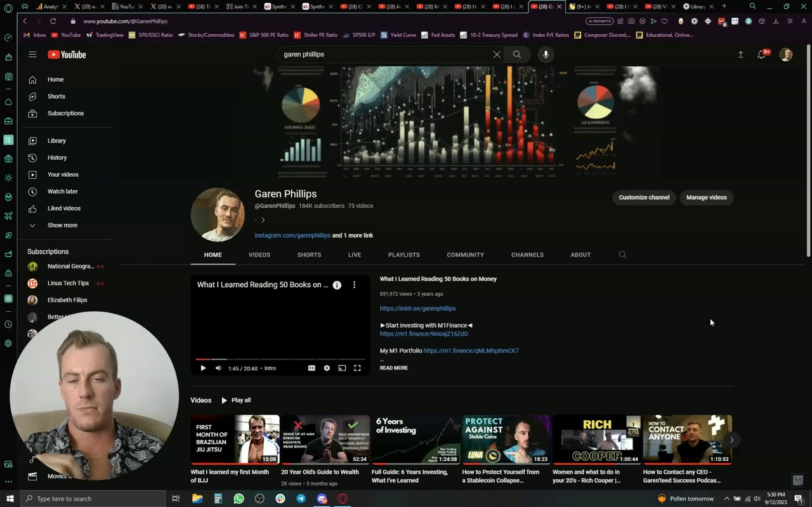Switch to VIDEOS channel tab
Image resolution: width=812 pixels, height=507 pixels.
(x=259, y=255)
